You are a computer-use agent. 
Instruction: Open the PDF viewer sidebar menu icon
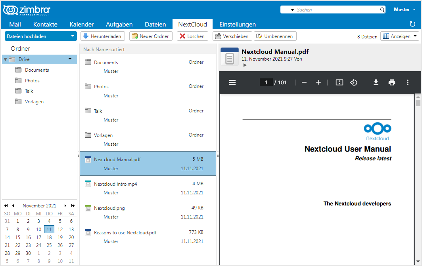(x=232, y=82)
